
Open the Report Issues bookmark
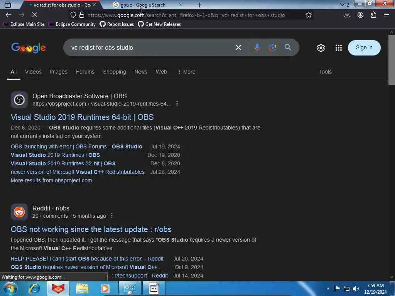116,24
